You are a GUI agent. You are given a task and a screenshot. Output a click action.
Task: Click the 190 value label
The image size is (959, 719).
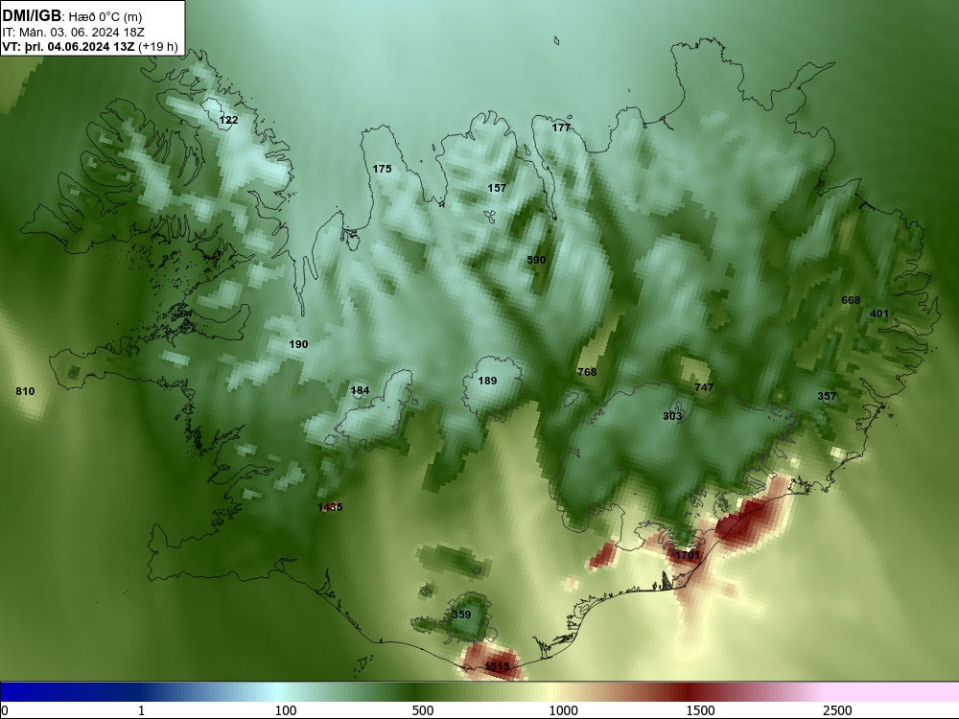pyautogui.click(x=298, y=344)
